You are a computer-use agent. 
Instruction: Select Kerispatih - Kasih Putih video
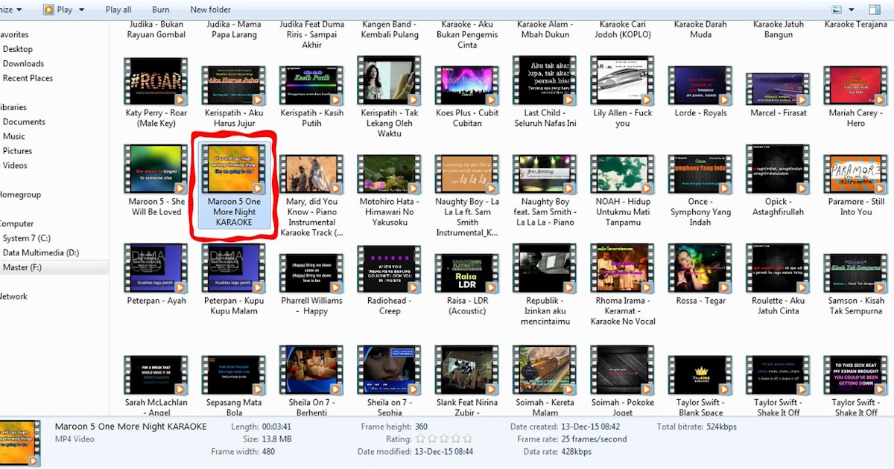click(311, 97)
